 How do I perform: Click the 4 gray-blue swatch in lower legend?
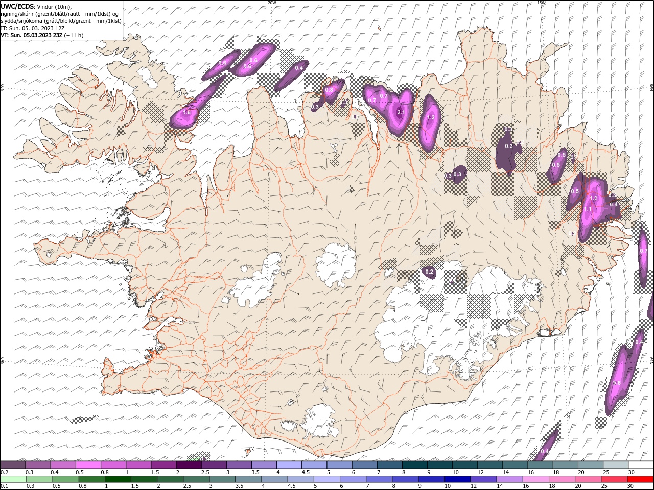pos(274,479)
